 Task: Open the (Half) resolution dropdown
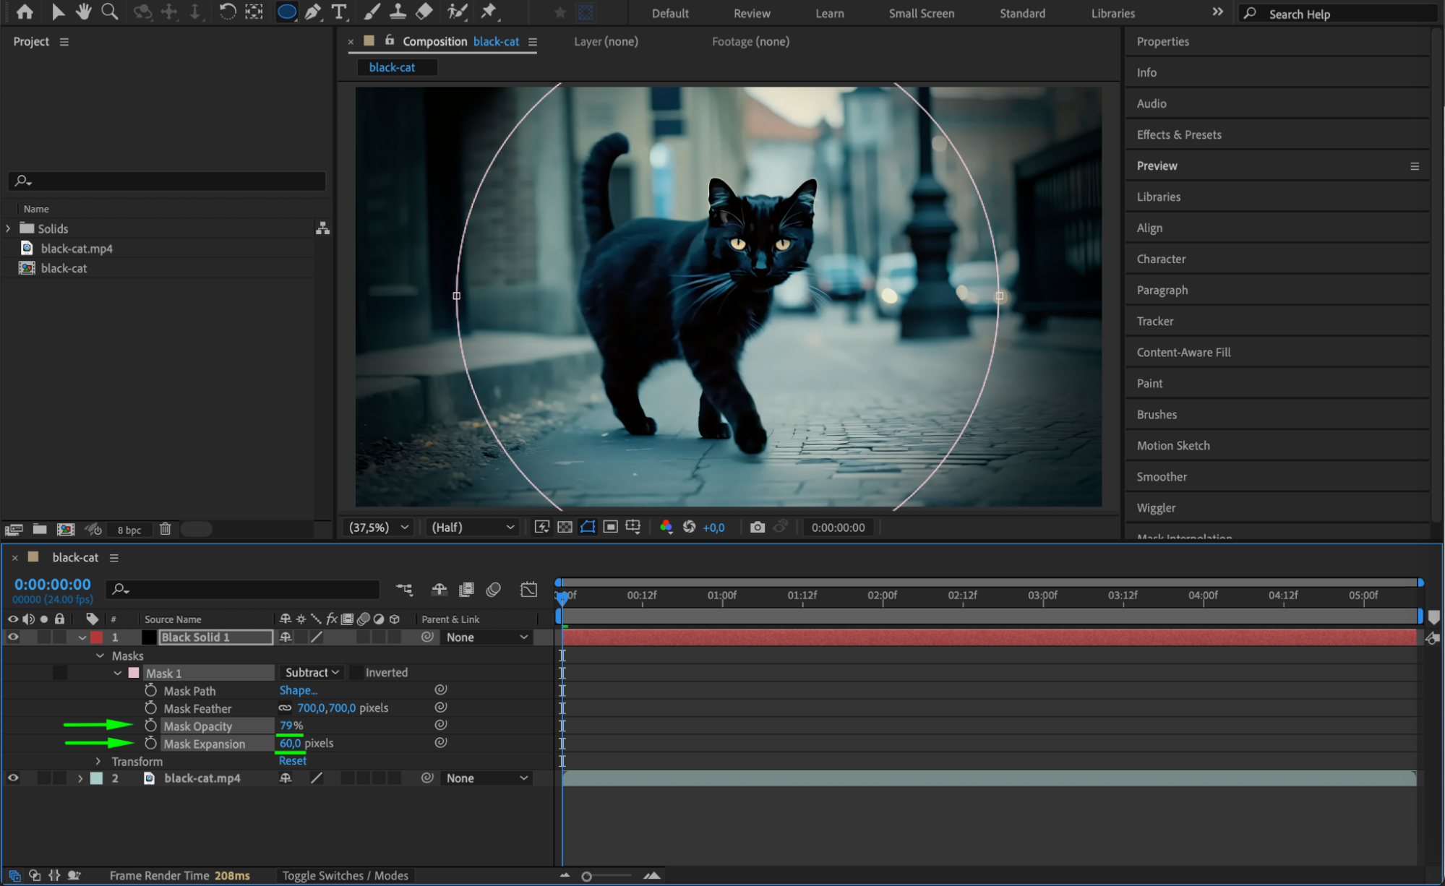pyautogui.click(x=473, y=527)
